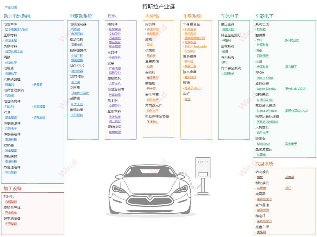Open 法雷奥 under 毫米波雷达
The image size is (317, 237).
pos(261,155)
